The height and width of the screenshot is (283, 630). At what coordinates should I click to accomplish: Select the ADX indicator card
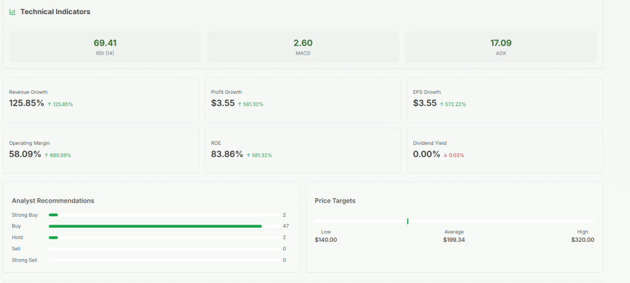point(501,47)
